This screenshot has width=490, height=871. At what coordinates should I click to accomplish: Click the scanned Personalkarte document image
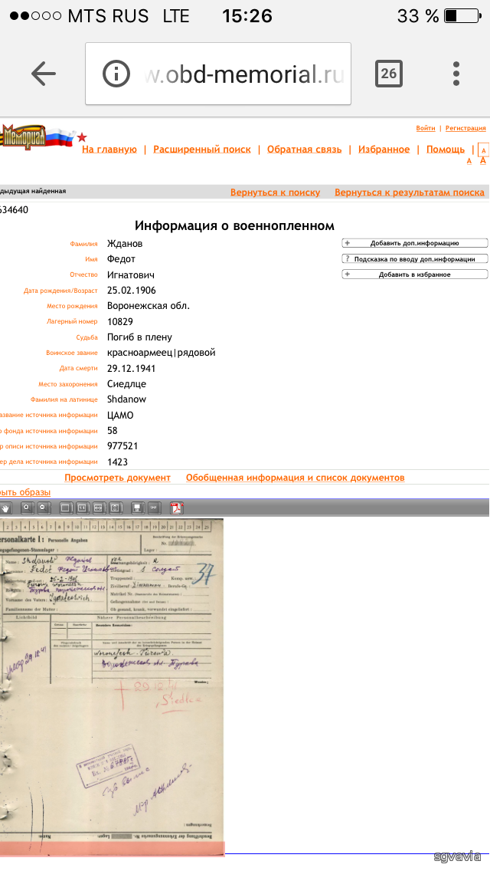coord(111,686)
